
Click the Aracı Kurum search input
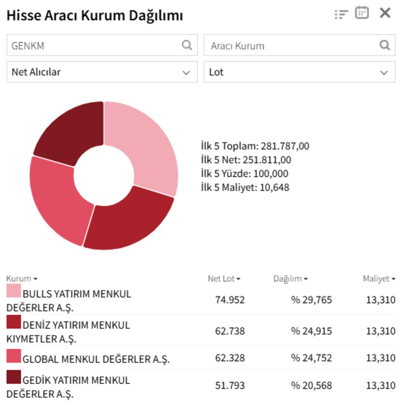(278, 45)
